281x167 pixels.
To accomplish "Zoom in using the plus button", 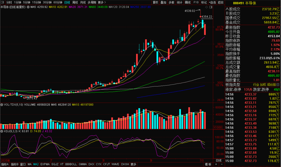I will tap(216, 164).
